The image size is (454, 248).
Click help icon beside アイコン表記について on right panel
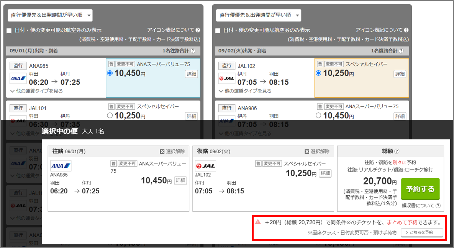(406, 30)
